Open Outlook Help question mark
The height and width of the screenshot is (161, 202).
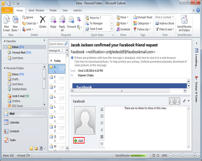click(x=198, y=10)
